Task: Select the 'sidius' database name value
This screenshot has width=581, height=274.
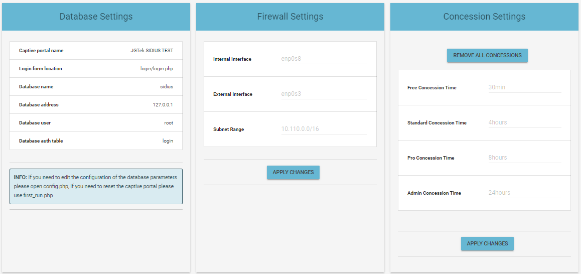Action: coord(167,87)
